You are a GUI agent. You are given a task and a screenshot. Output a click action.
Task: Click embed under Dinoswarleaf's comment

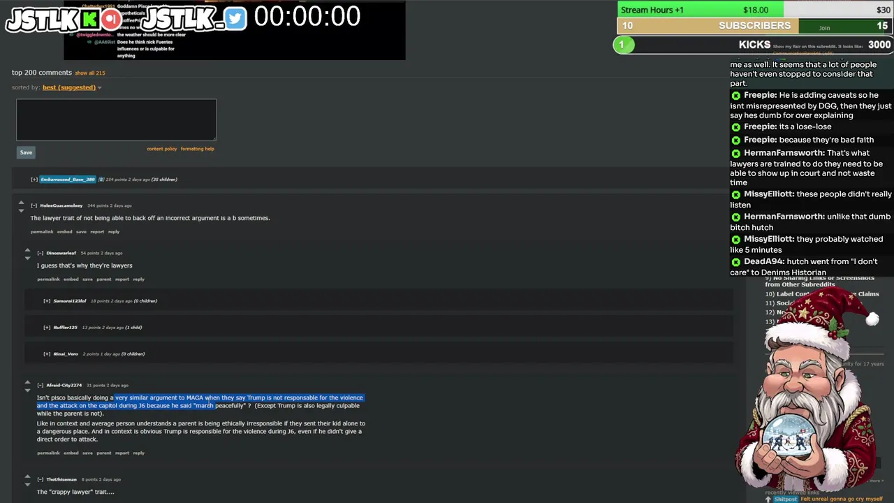point(71,279)
